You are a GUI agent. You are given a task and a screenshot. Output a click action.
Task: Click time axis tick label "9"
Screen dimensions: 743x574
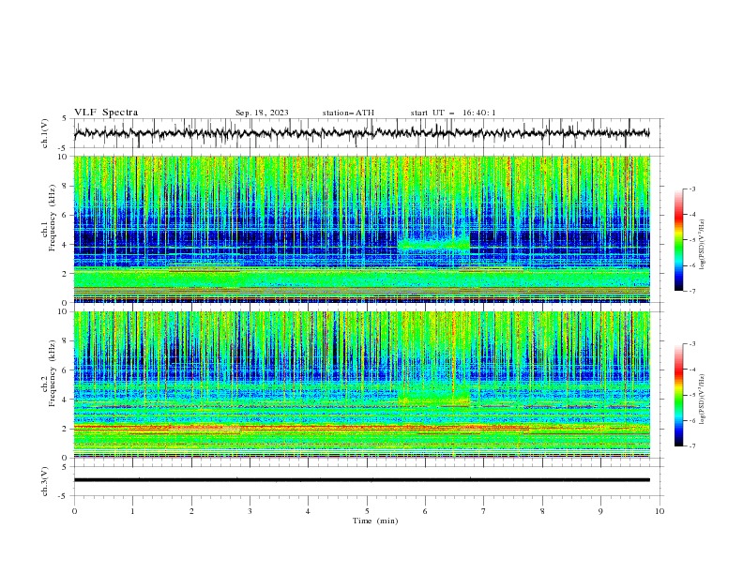coord(600,511)
